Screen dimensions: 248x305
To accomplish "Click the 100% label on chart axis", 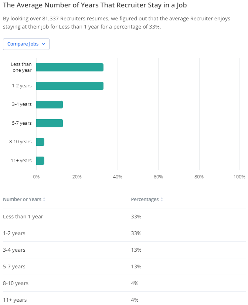I will pyautogui.click(x=239, y=177).
